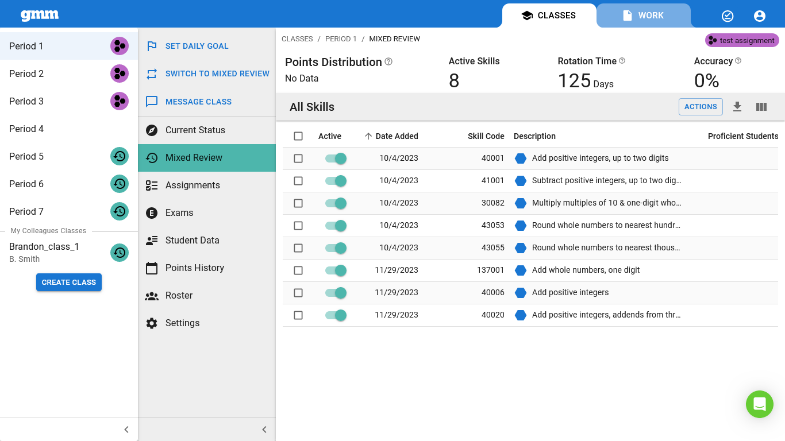The image size is (785, 441).
Task: Collapse the navigation menu panel
Action: [264, 430]
